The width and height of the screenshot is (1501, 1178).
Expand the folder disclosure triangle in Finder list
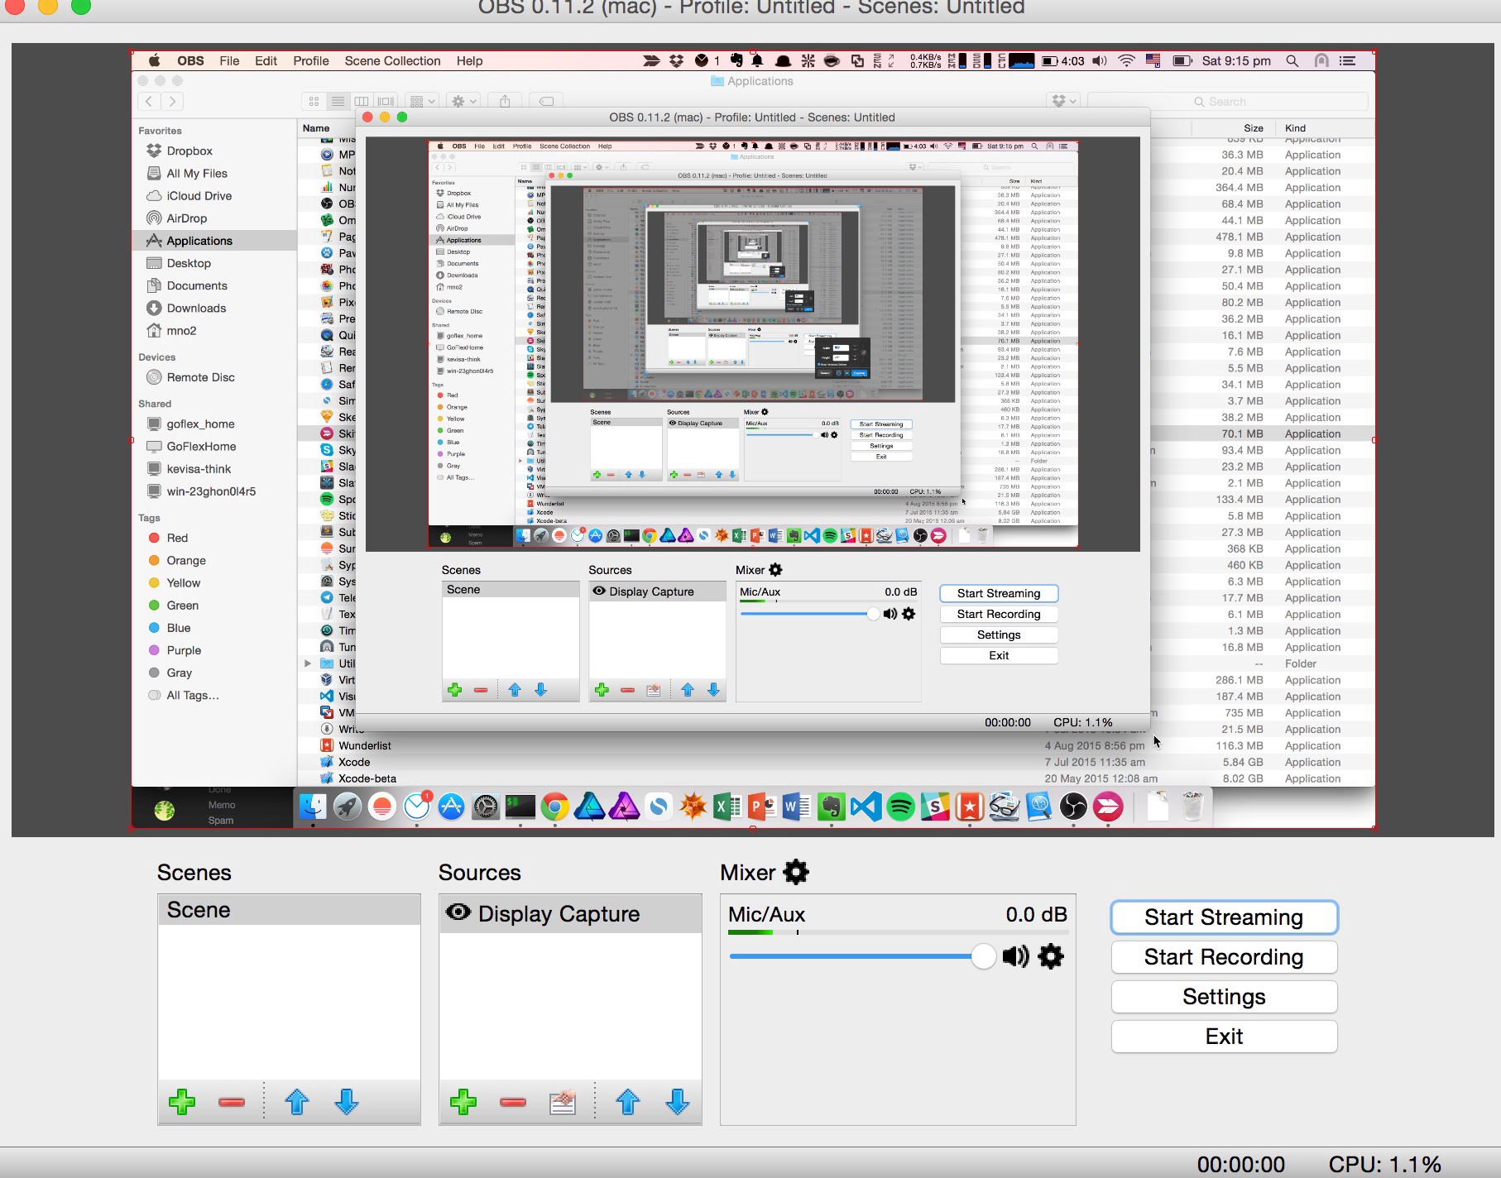pos(308,663)
